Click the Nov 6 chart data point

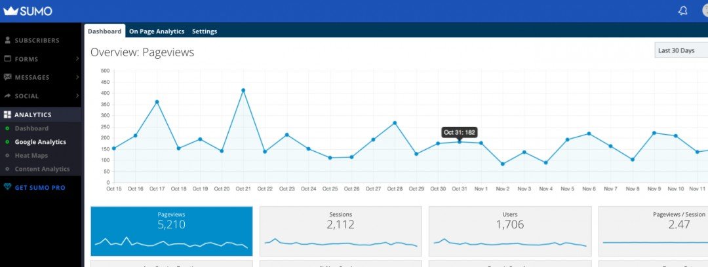[x=589, y=133]
